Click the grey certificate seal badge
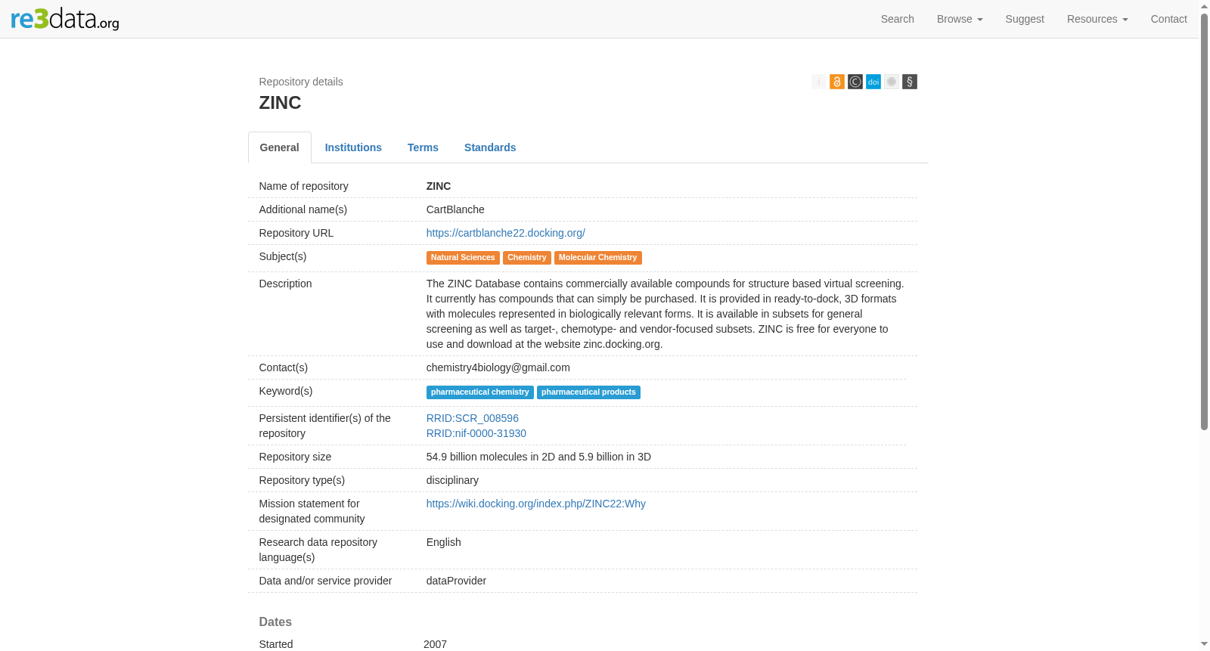1210x651 pixels. [892, 82]
